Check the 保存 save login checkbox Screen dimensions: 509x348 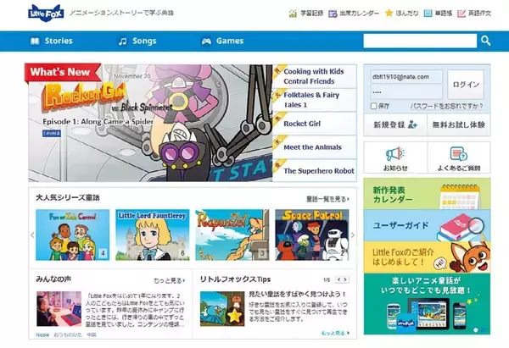click(x=373, y=106)
